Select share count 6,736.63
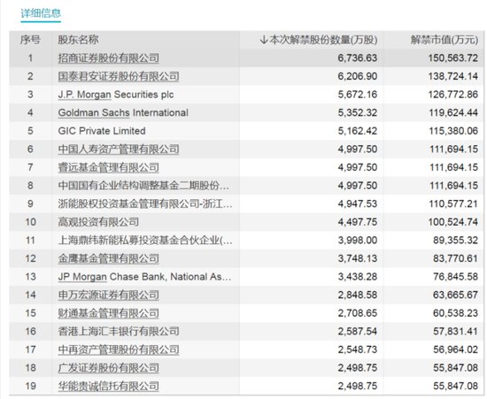Viewport: 487px width, 399px height. (x=358, y=58)
